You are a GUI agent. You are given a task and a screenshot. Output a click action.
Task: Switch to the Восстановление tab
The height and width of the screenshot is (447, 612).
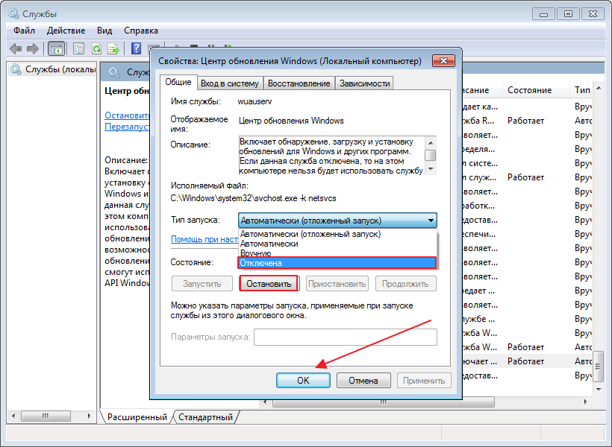pyautogui.click(x=299, y=83)
